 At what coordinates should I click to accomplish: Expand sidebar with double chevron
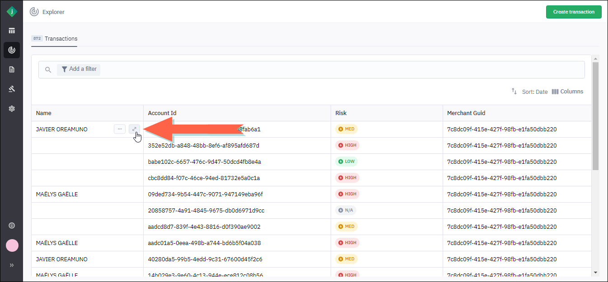click(x=12, y=265)
